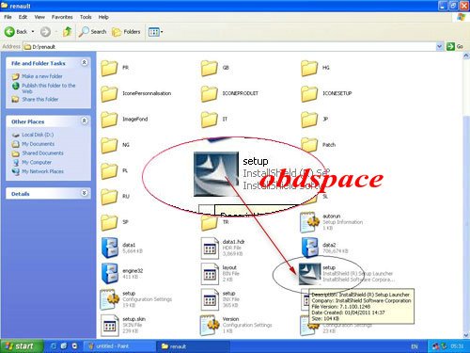This screenshot has width=470, height=353.
Task: Select the FR folder icon
Action: [x=109, y=68]
